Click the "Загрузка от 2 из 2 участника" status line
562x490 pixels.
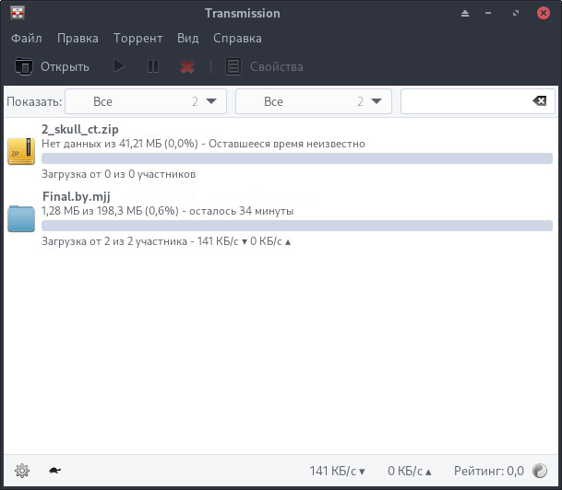[x=166, y=241]
